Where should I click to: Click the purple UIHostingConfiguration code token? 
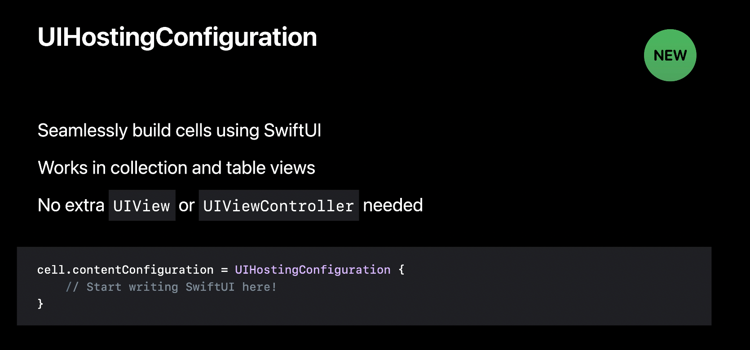pyautogui.click(x=313, y=270)
